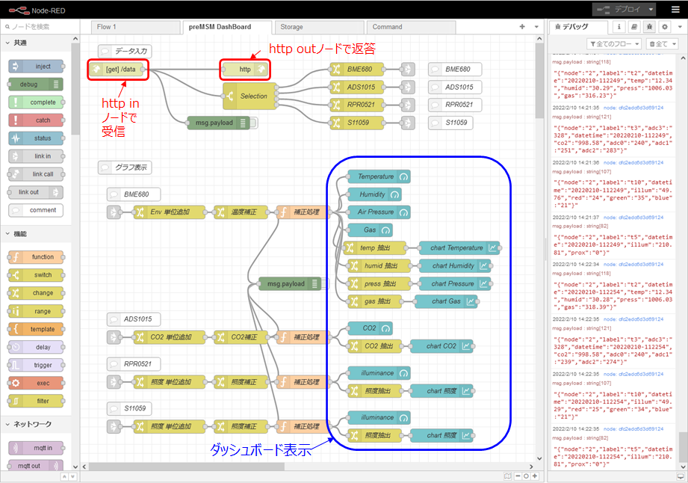
Task: Click the add new flow plus icon
Action: coord(522,27)
